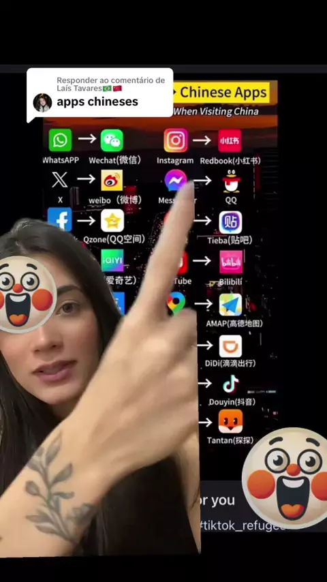Tap the "Douyin(抖音)" label
The image size is (327, 582).
(232, 402)
